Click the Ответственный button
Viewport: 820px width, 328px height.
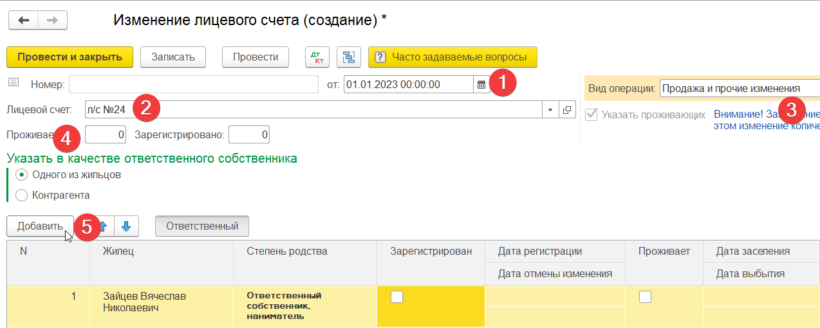point(202,226)
